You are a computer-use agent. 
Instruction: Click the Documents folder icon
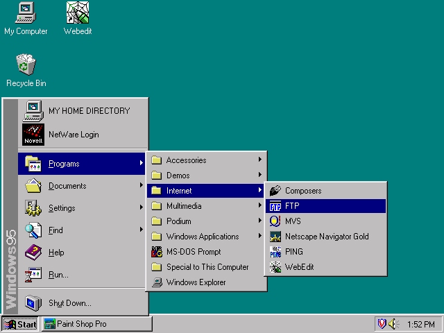point(33,186)
